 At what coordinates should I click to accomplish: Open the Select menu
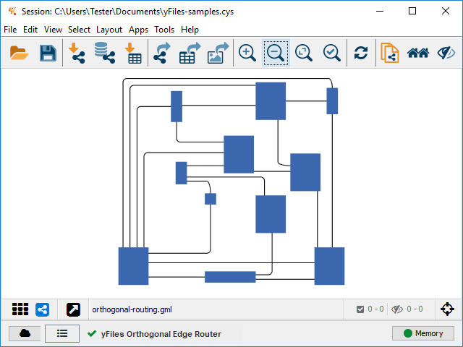[x=79, y=30]
